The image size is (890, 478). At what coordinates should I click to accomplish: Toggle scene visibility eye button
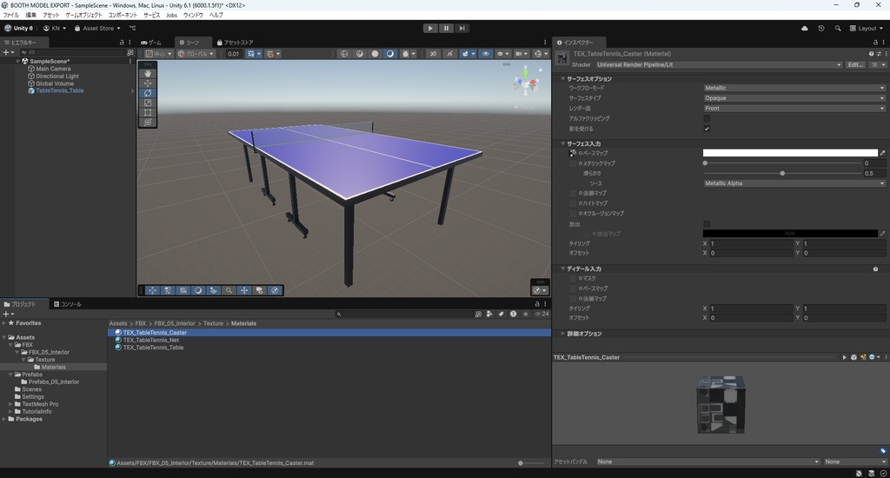485,54
